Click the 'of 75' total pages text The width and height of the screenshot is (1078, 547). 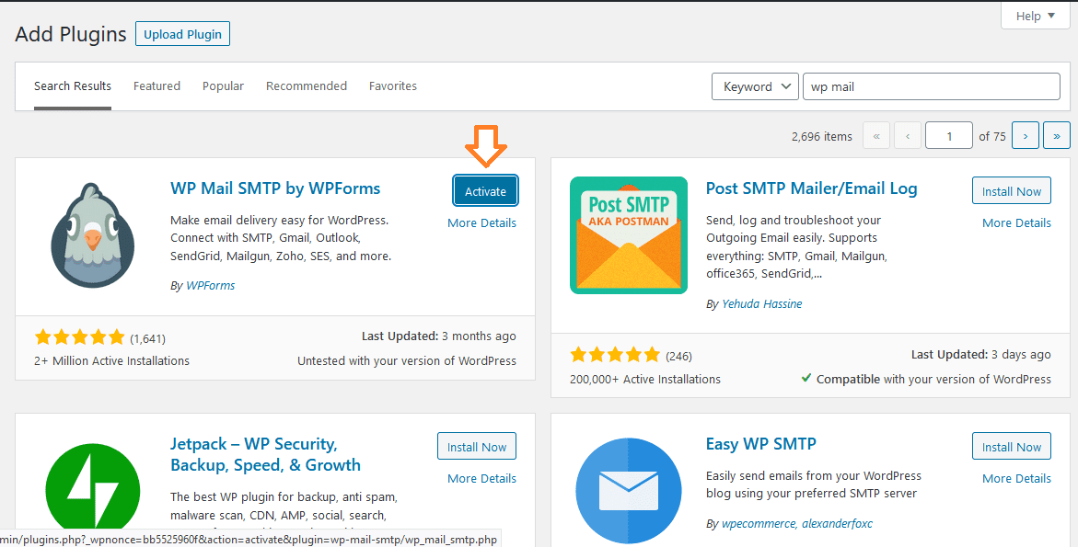point(992,137)
